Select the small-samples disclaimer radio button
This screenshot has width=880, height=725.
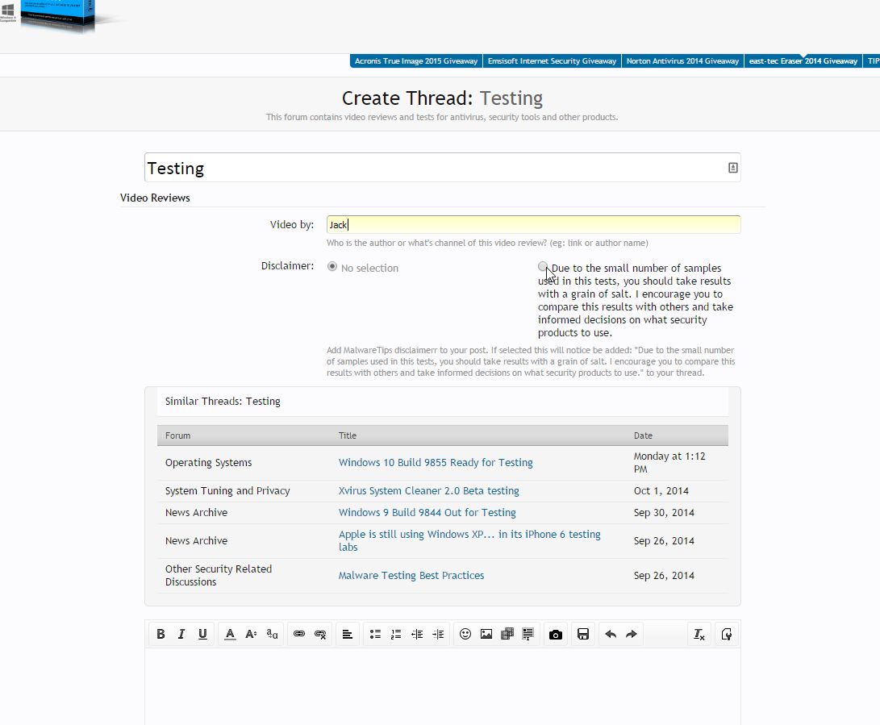click(543, 267)
